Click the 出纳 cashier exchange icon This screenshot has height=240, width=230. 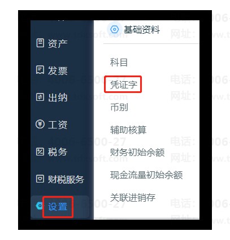point(40,97)
